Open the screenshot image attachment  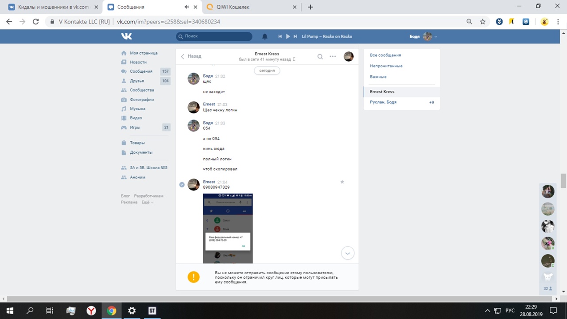point(228,228)
